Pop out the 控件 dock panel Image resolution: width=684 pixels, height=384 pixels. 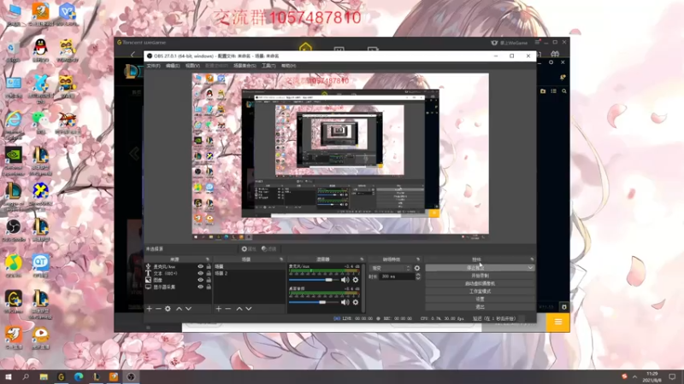pyautogui.click(x=532, y=259)
